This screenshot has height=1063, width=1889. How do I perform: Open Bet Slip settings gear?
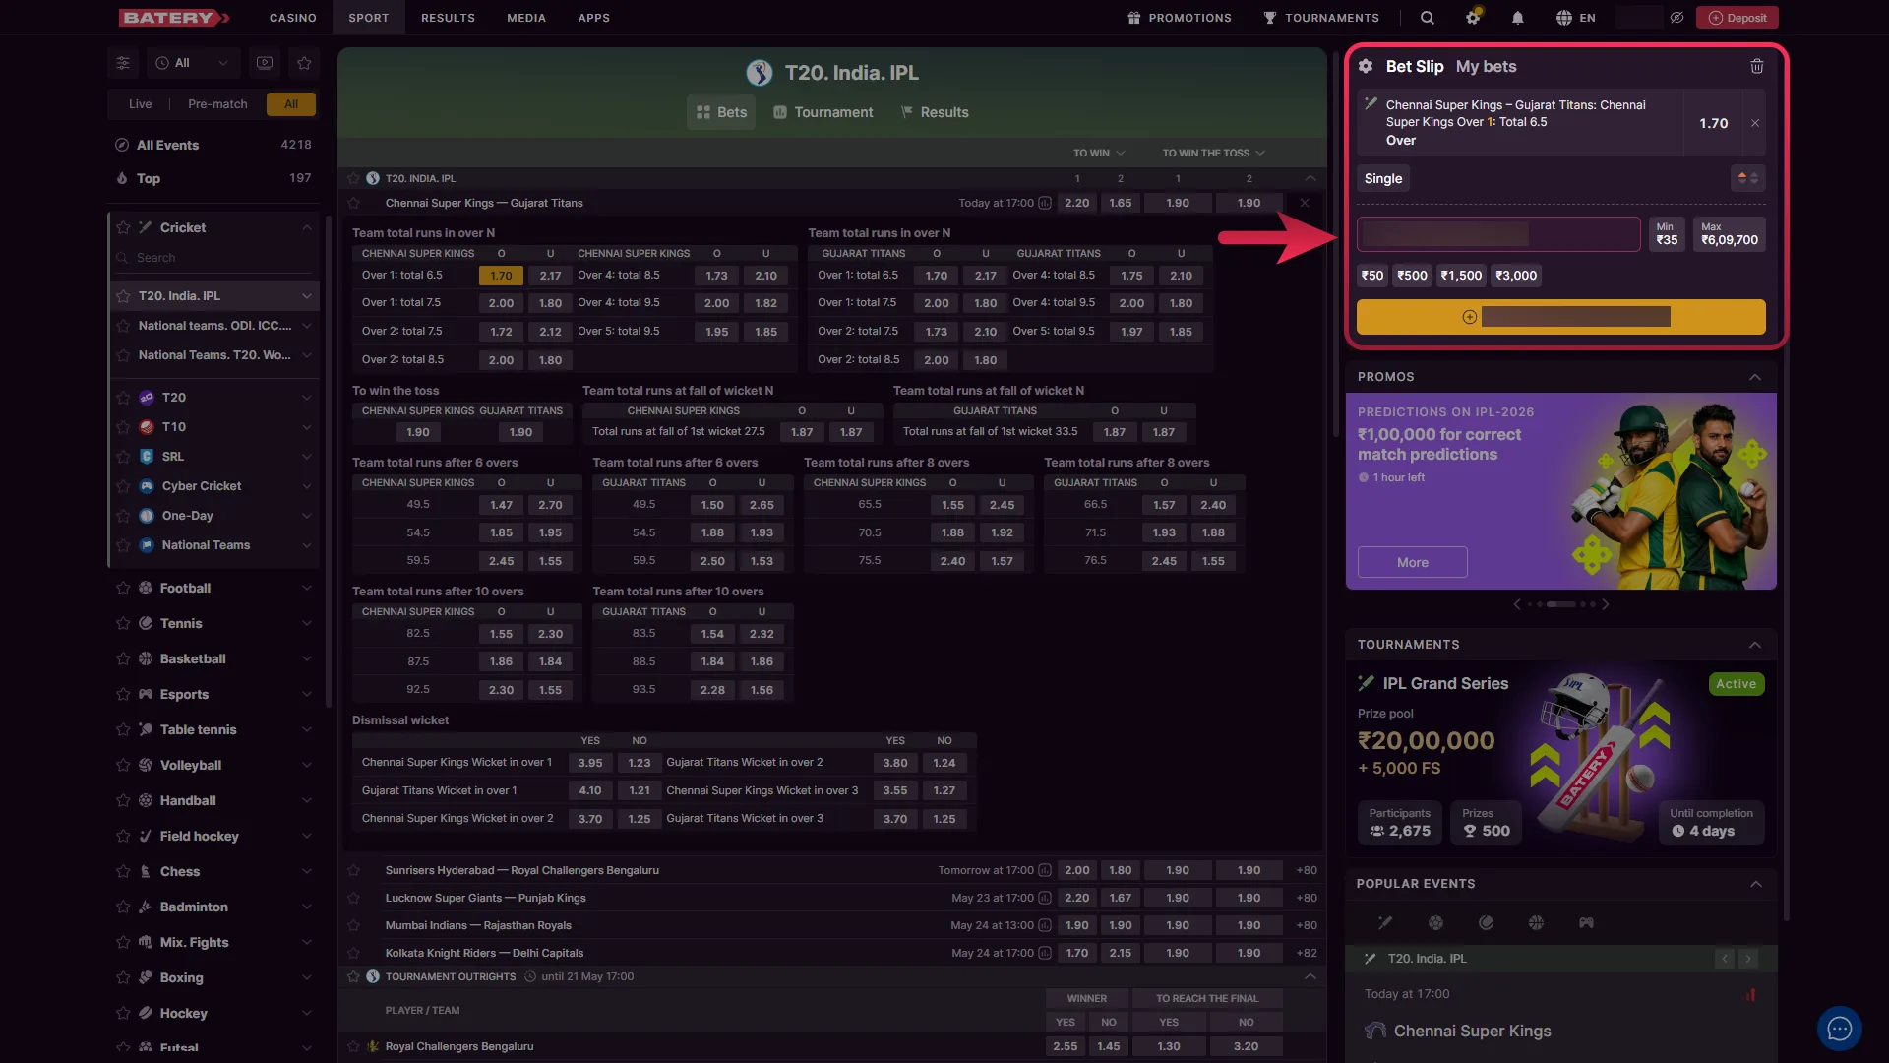[1366, 66]
